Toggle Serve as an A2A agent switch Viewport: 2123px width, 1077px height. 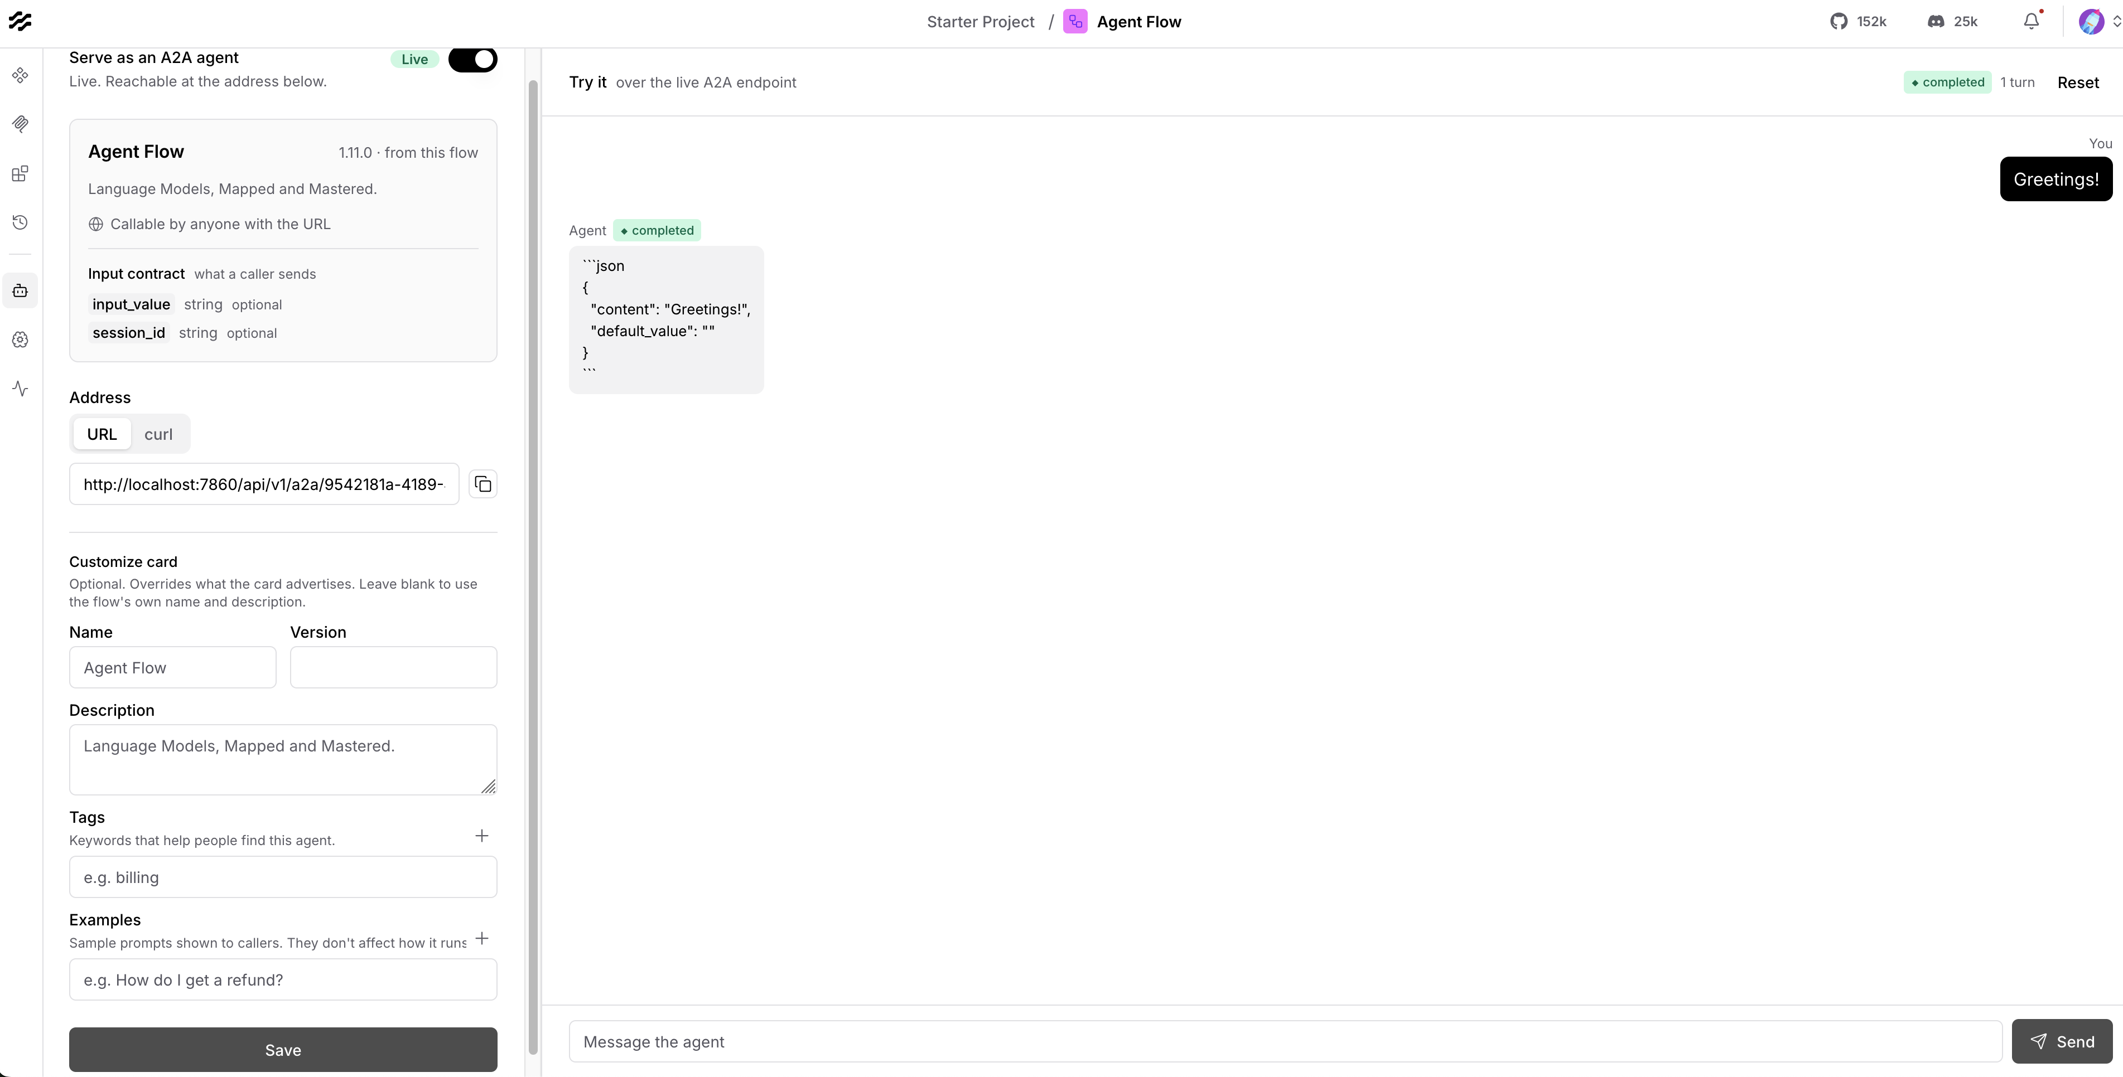point(473,59)
